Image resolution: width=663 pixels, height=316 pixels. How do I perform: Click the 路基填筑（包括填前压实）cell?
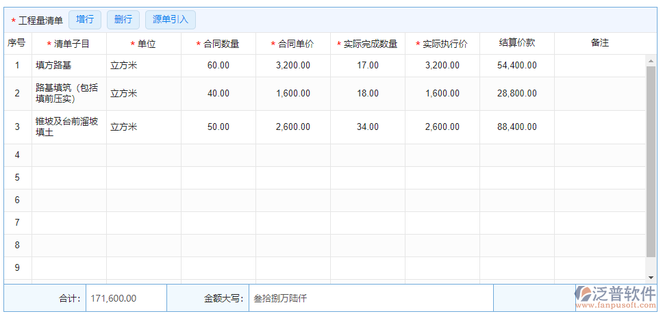(69, 93)
